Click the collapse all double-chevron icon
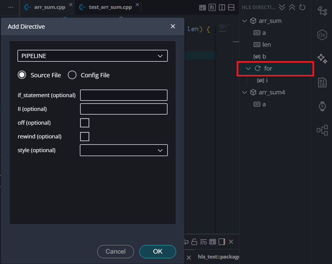Screen dimensions: 332x264 click(292, 7)
